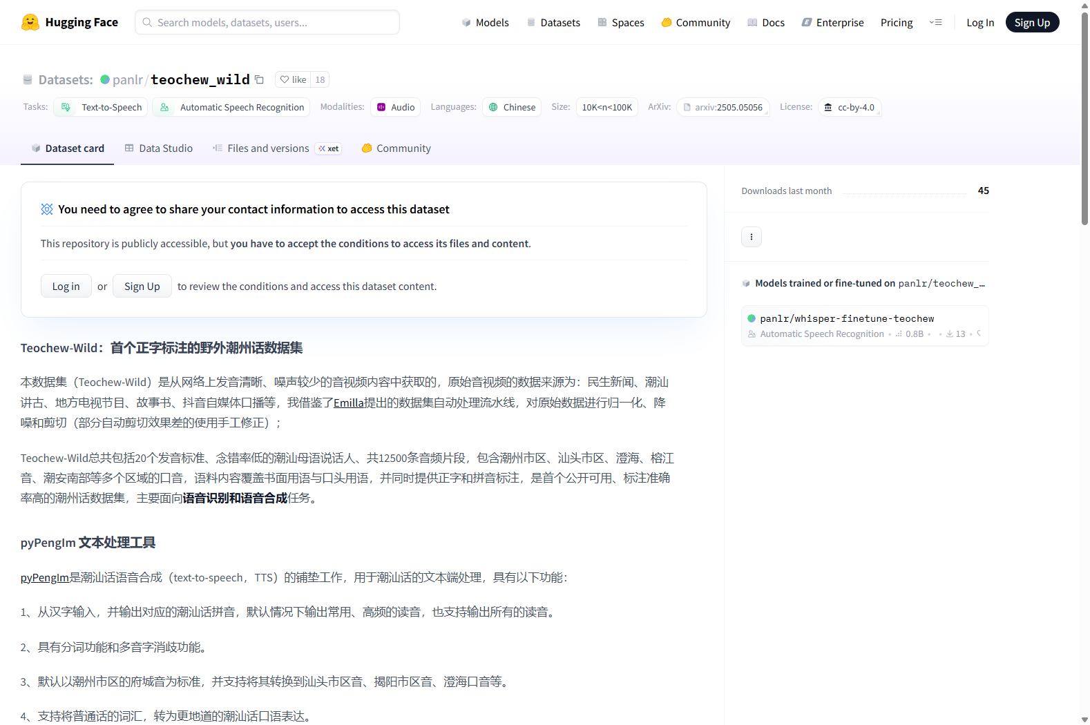Viewport: 1090px width, 725px height.
Task: Click the Audio modality icon
Action: pos(381,107)
